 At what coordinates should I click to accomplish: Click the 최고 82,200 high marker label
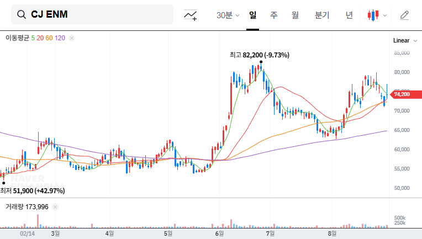tap(260, 55)
